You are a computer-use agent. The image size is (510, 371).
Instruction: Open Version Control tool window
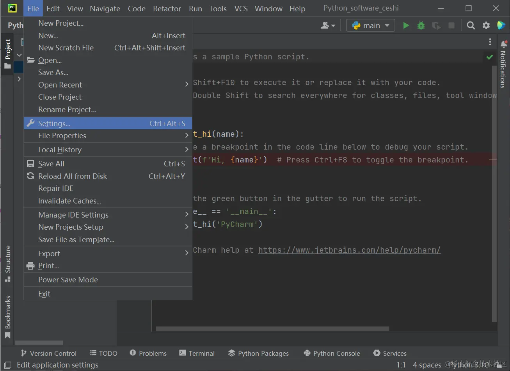(48, 353)
